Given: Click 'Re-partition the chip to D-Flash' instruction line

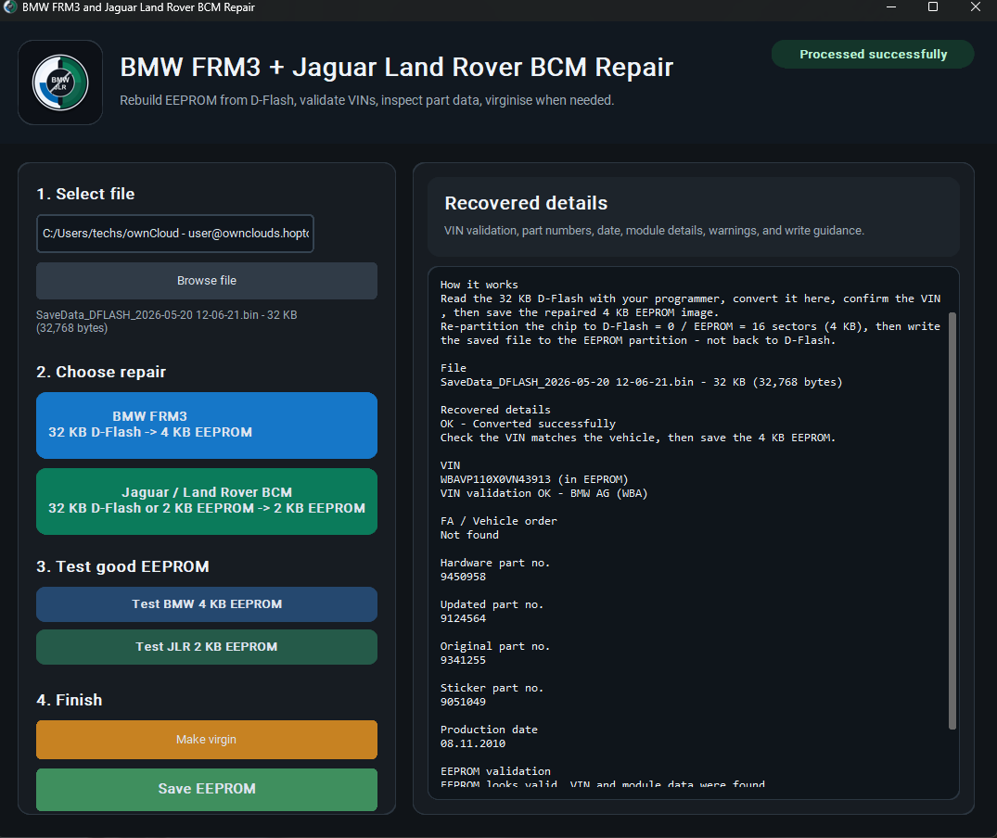Looking at the screenshot, I should (x=690, y=333).
